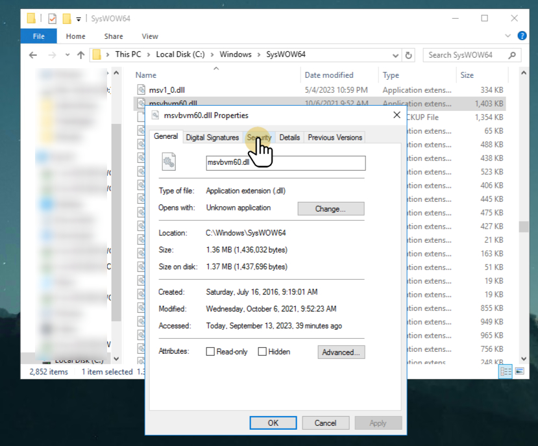Expand the address bar history dropdown
The image size is (538, 446).
pyautogui.click(x=396, y=55)
